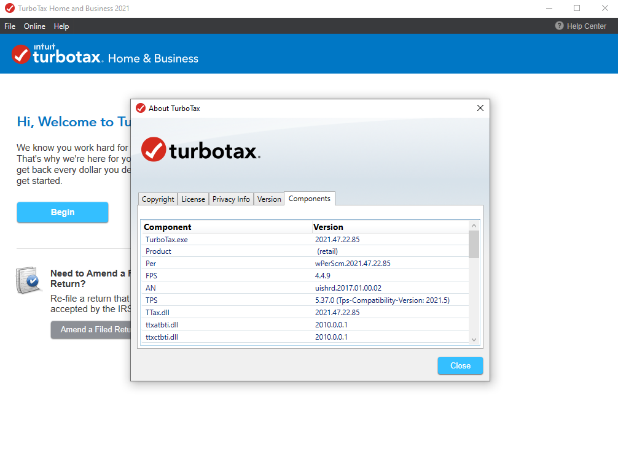
Task: Minimize the TurboTax main window
Action: tap(549, 8)
